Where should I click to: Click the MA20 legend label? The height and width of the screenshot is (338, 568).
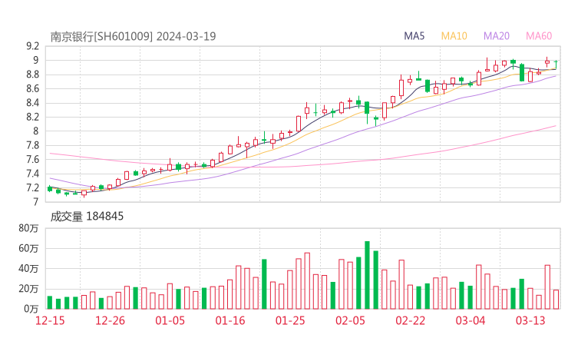point(497,36)
